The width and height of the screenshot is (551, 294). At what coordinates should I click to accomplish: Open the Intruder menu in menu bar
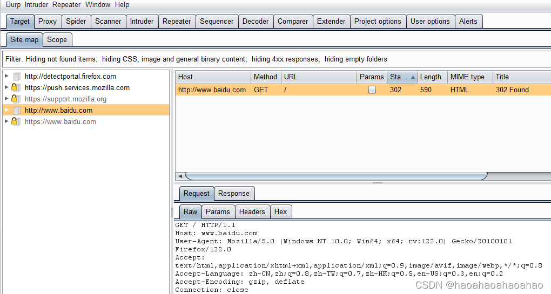36,4
